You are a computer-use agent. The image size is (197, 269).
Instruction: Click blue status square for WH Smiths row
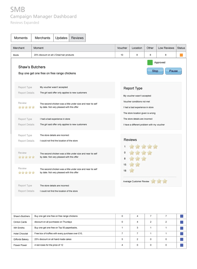[x=181, y=228]
